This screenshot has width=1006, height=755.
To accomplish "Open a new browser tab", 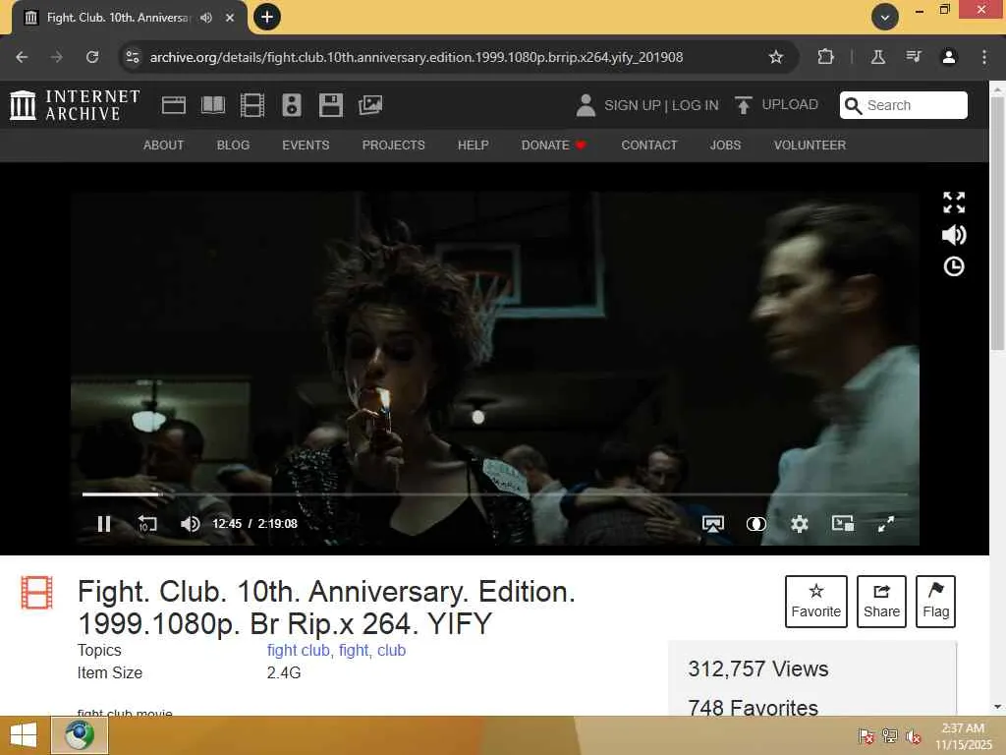I will tap(267, 17).
